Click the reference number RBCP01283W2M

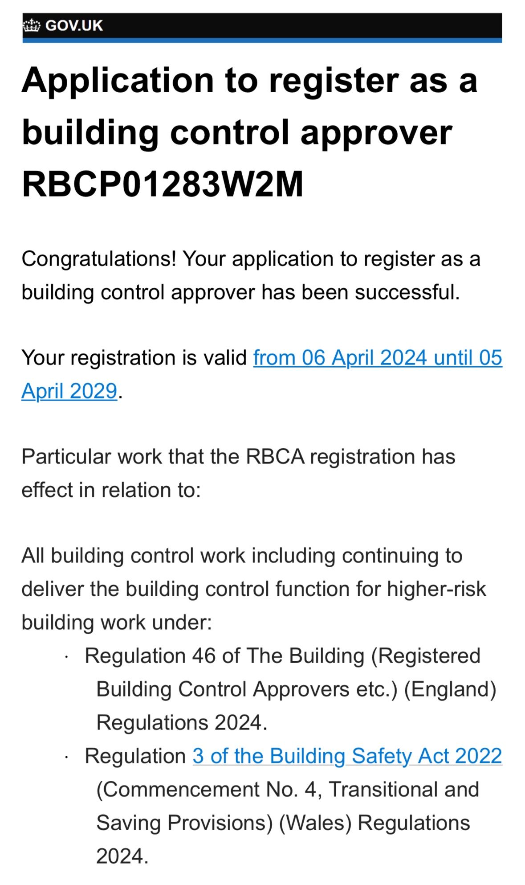pos(163,184)
